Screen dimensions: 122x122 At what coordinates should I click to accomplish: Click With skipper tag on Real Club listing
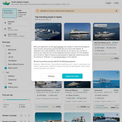(x=100, y=48)
